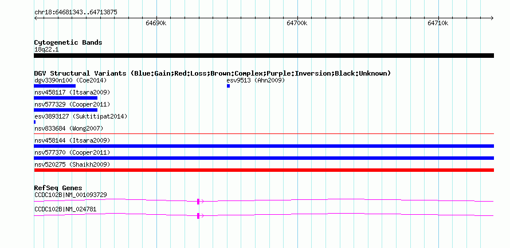The height and width of the screenshot is (248, 510).
Task: Click the black 18q22.1 cytogenetic band bar
Action: click(264, 56)
